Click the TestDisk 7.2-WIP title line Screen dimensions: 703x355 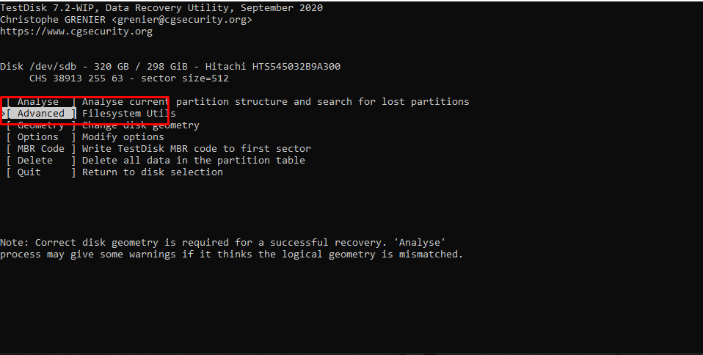pyautogui.click(x=161, y=8)
